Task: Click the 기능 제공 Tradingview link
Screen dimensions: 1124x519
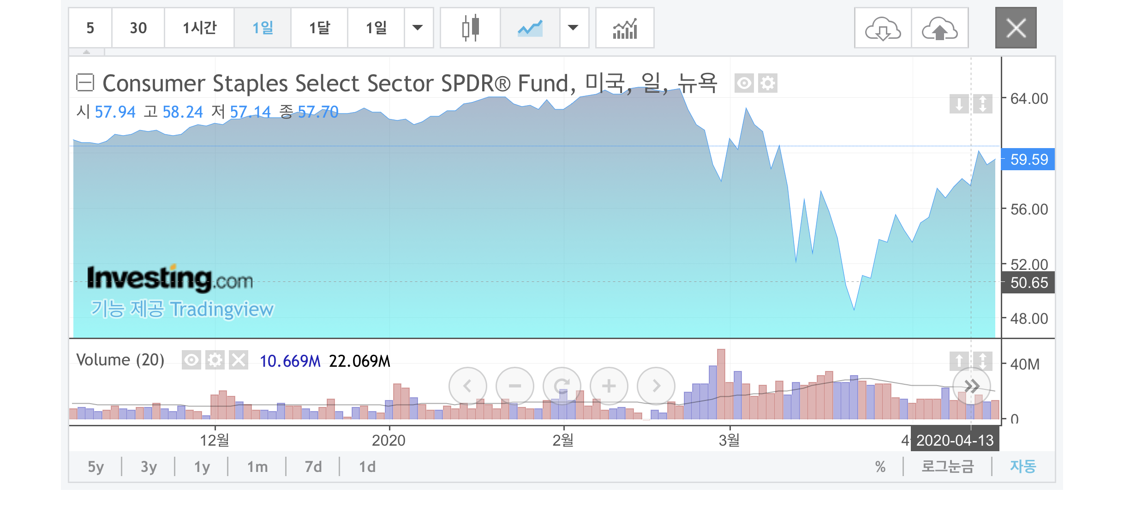Action: tap(182, 309)
